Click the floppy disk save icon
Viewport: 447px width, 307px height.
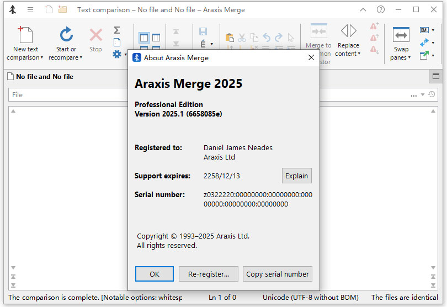pos(203,31)
